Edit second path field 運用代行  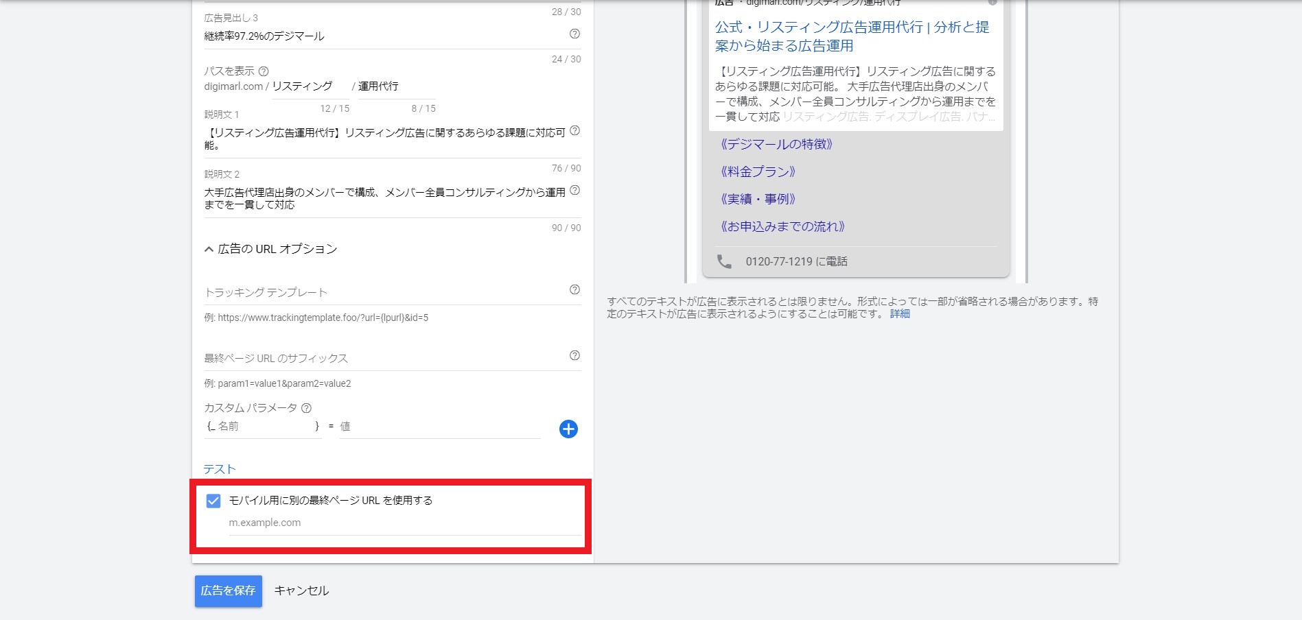pos(397,86)
